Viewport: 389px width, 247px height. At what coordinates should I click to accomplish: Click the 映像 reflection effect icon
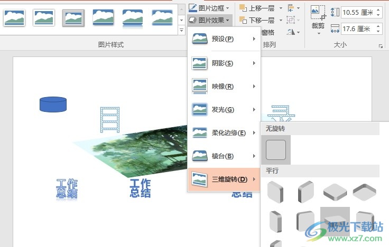200,87
